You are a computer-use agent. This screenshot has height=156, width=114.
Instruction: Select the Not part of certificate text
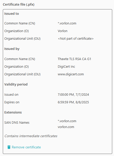(76, 39)
